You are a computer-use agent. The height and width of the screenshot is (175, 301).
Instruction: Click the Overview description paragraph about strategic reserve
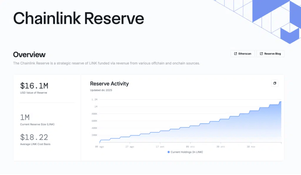(106, 63)
